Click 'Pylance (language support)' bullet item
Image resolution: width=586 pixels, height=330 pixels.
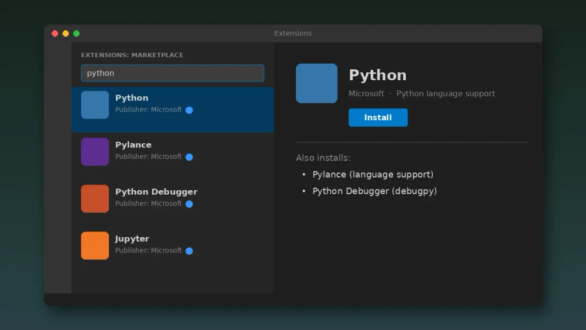[373, 174]
